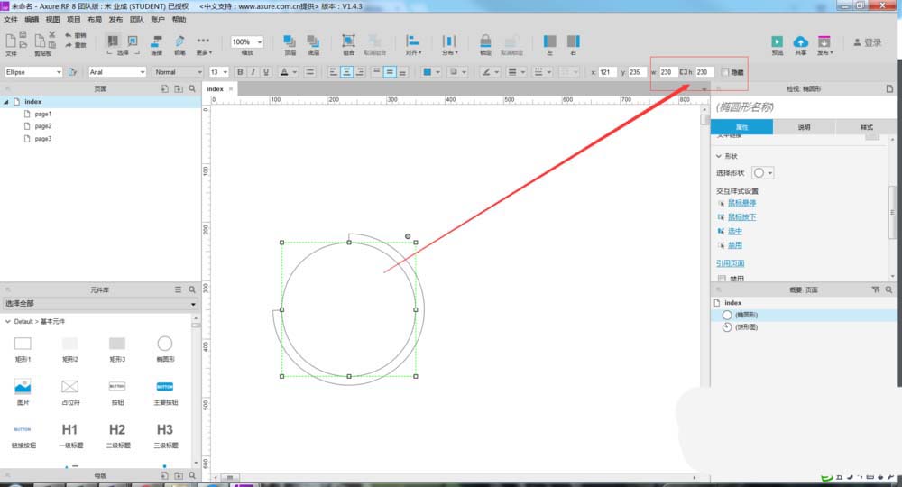Toggle italic text formatting
Screen dimensions: 902x487
pos(253,72)
